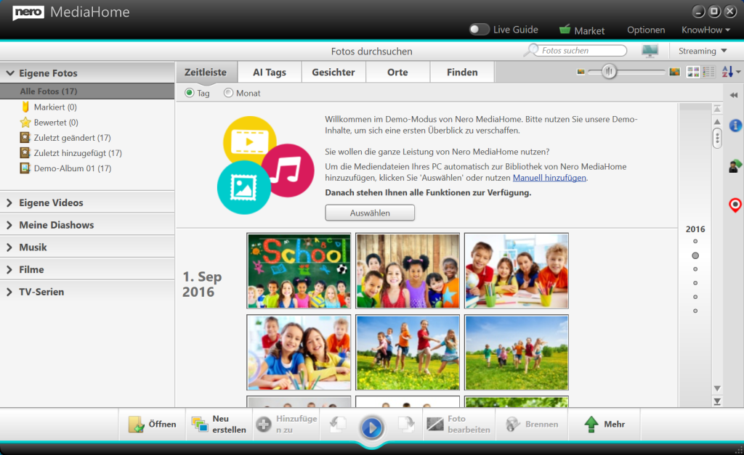Click the person tag icon in sidebar
The width and height of the screenshot is (744, 455).
coord(735,166)
